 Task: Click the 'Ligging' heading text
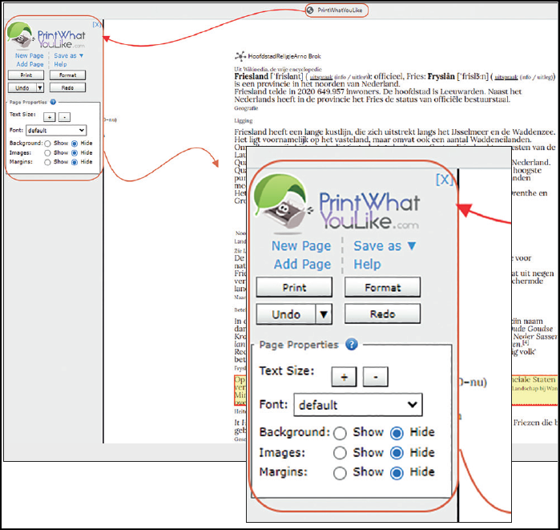pyautogui.click(x=244, y=121)
